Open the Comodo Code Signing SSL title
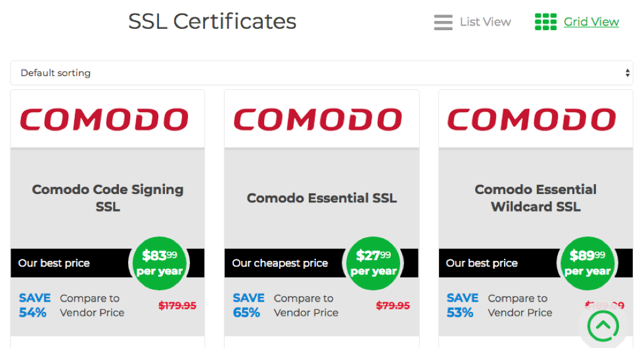640x348 pixels. 108,198
